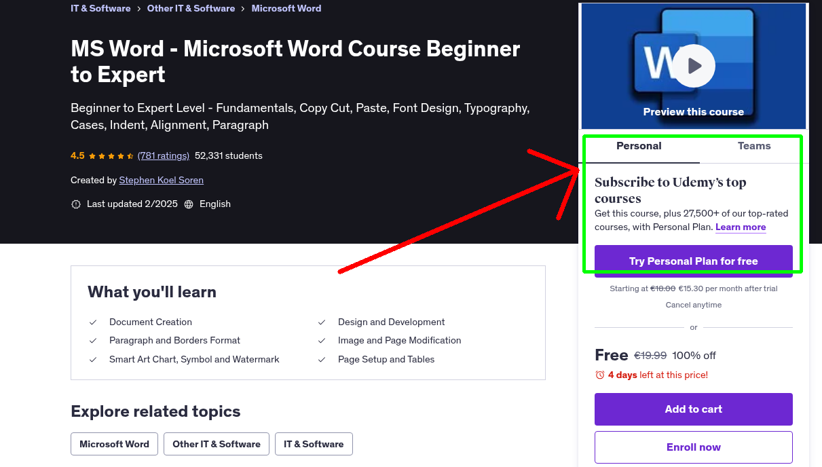Click the Free price label
The image size is (822, 467).
pyautogui.click(x=612, y=355)
